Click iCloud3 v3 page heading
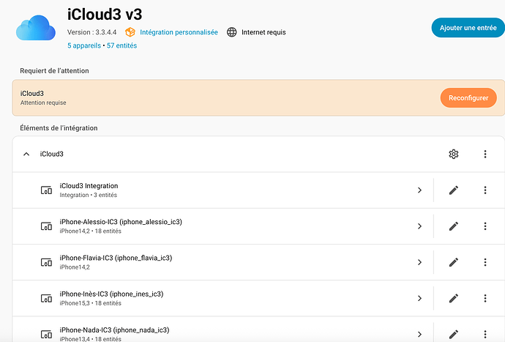Screen dimensions: 505x342 (x=105, y=15)
